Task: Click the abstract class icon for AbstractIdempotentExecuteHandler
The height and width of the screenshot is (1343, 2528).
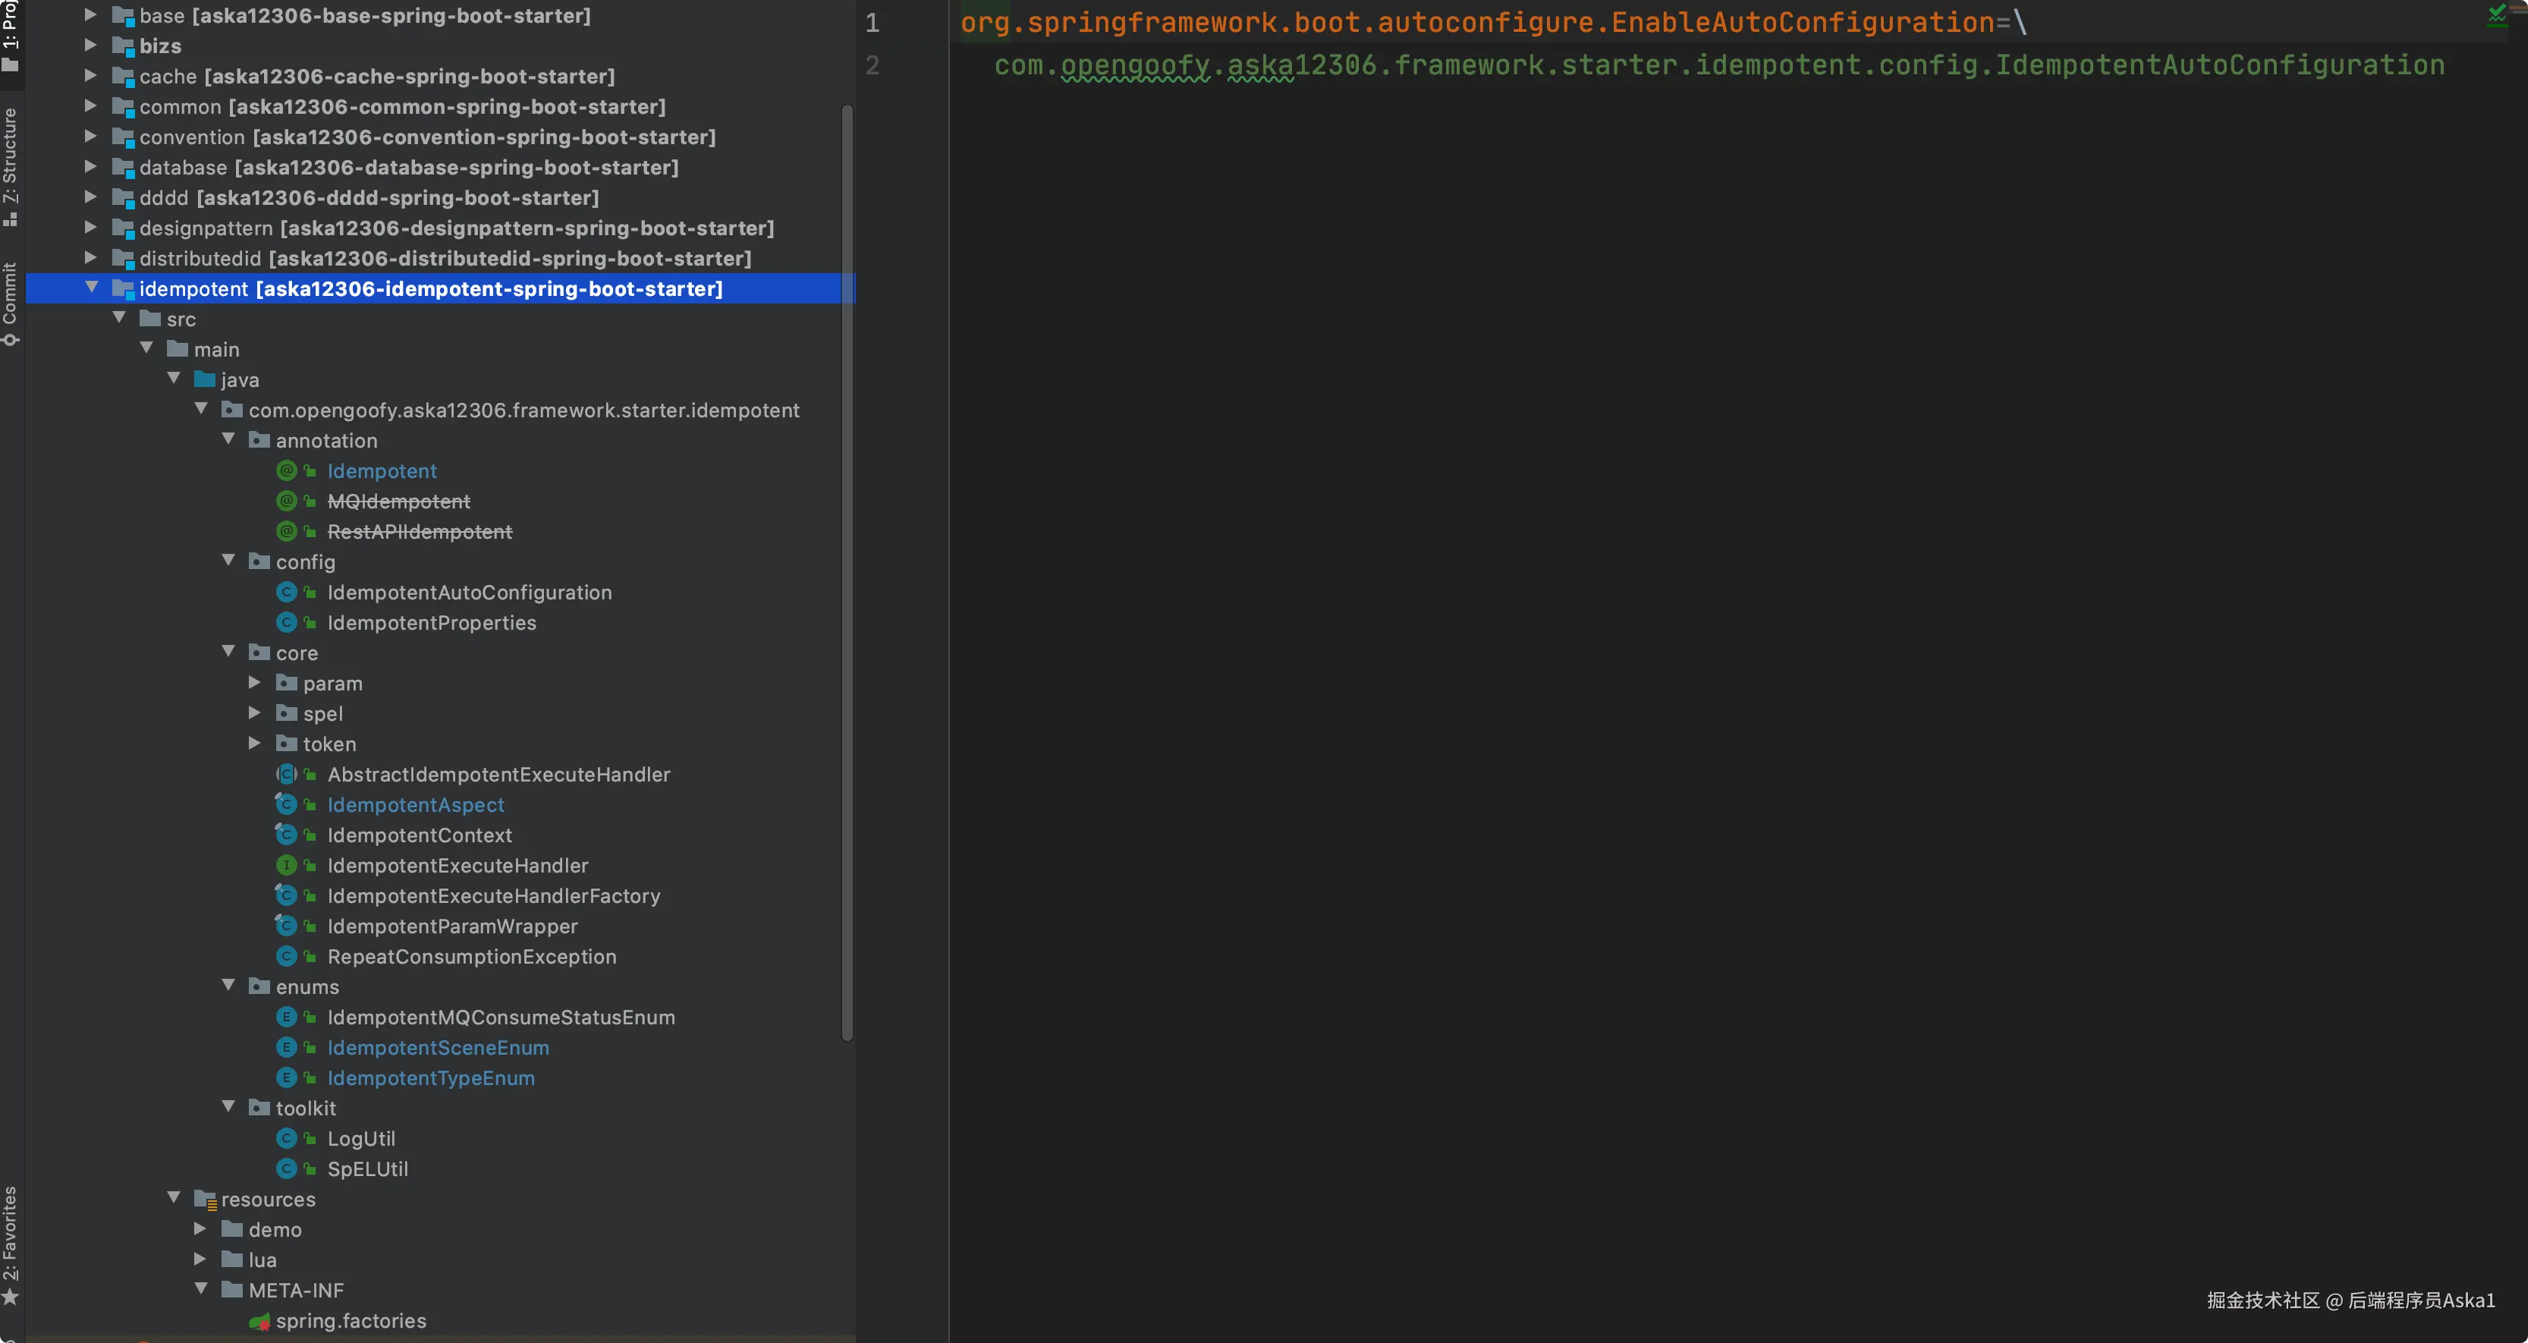Action: [x=287, y=775]
